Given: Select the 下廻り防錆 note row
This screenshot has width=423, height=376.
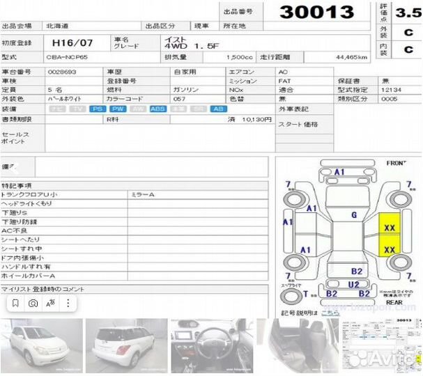Looking at the screenshot, I should coord(64,222).
